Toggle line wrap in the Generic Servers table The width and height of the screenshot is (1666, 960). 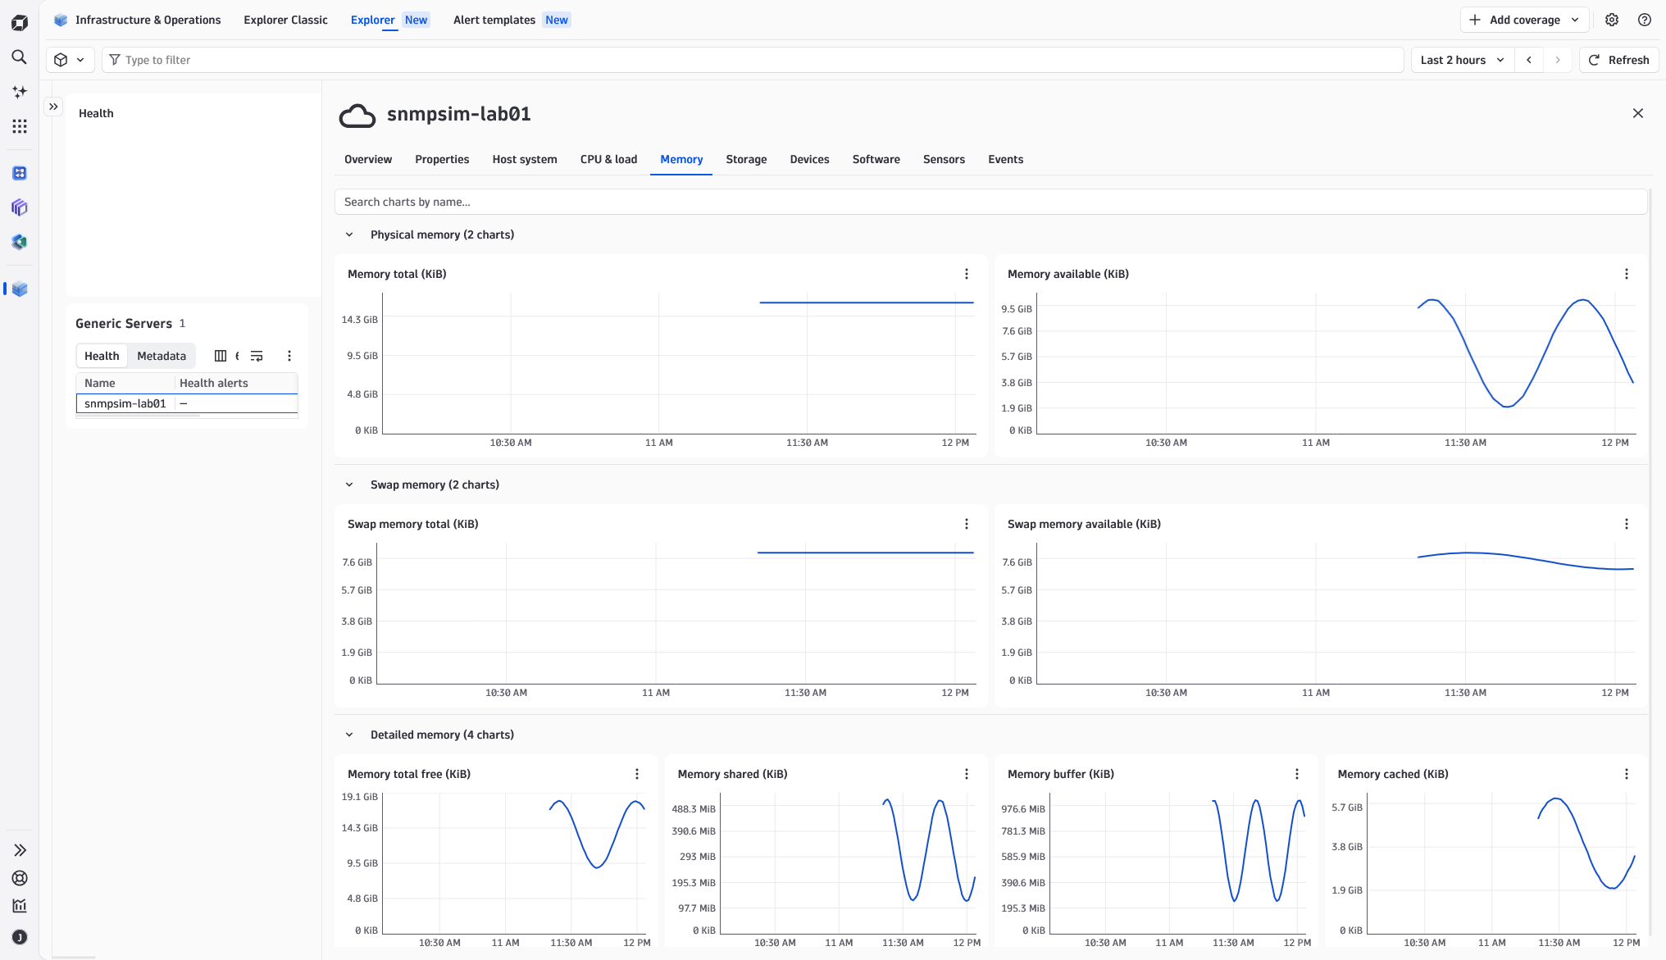pos(257,356)
